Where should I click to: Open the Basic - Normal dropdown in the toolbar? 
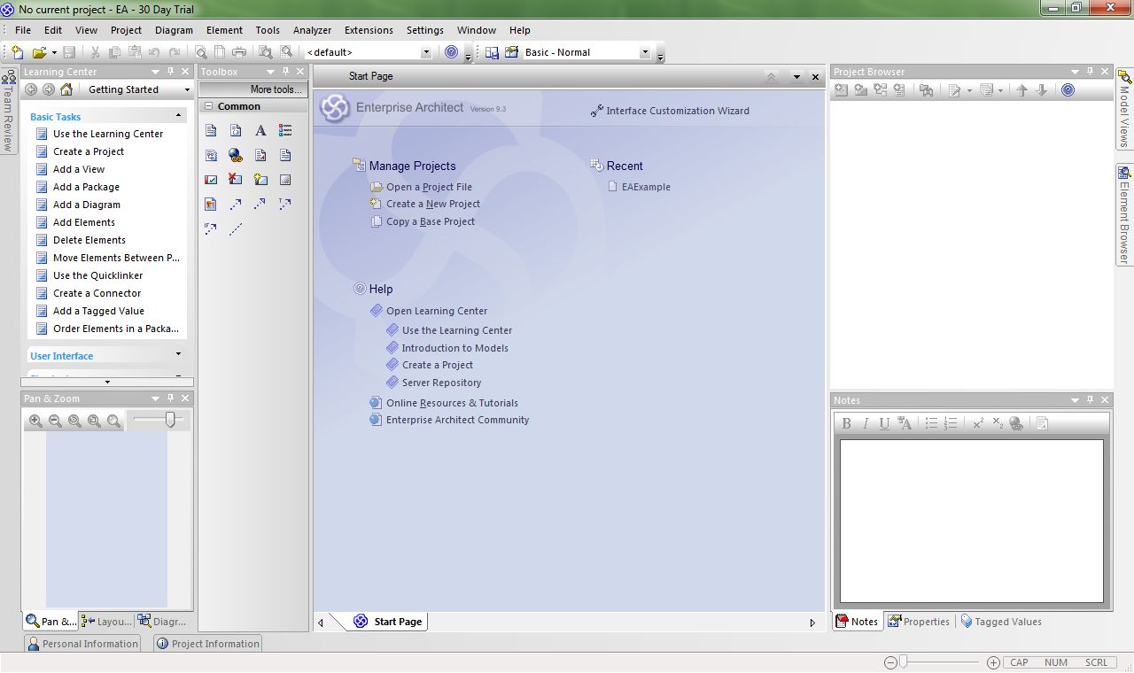coord(645,52)
